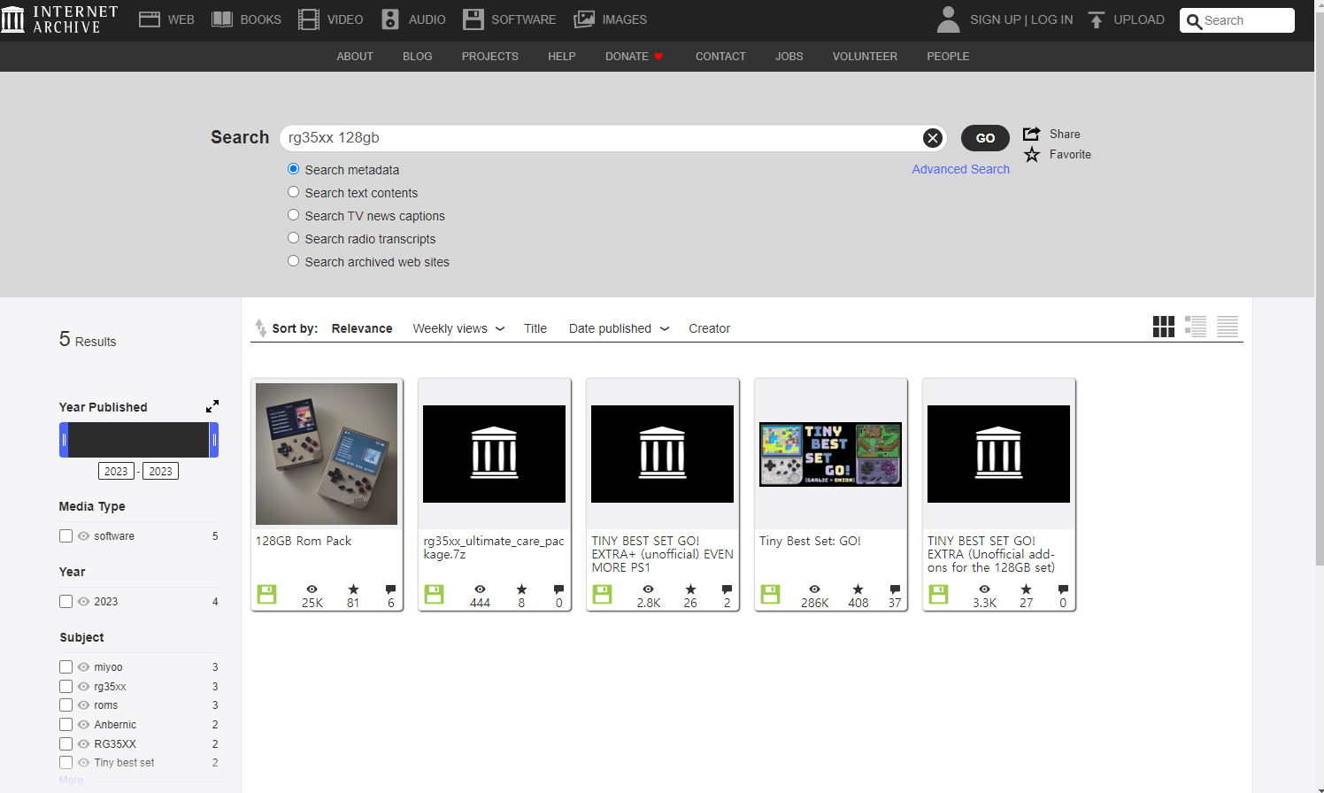Check the roms subject filter
1324x793 pixels.
(65, 705)
